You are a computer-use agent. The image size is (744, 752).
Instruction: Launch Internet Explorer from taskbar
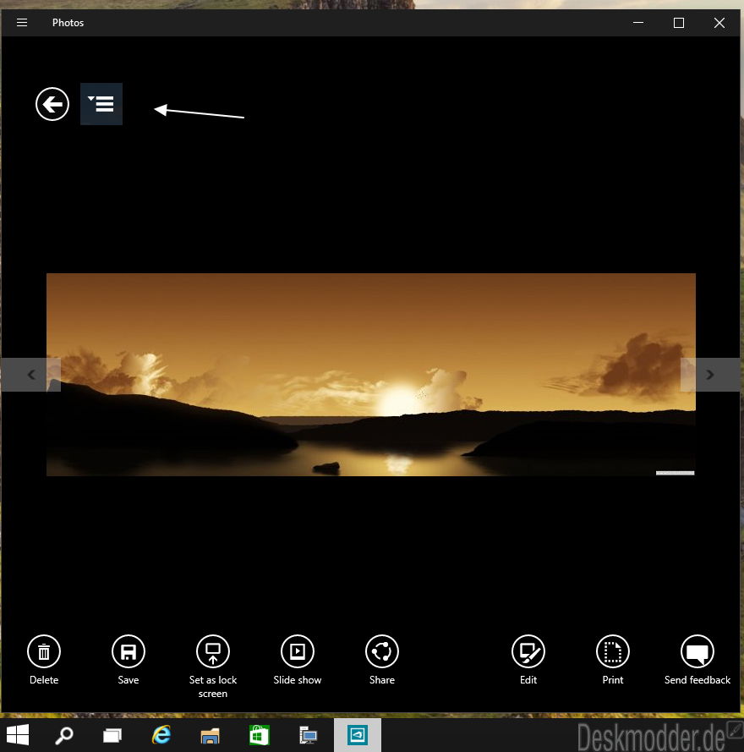[161, 735]
